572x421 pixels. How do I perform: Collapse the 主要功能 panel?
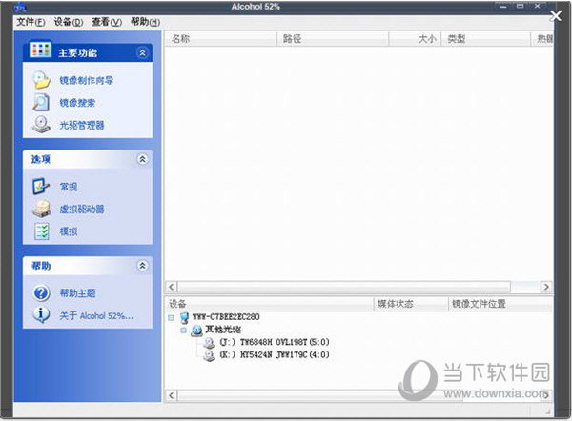(x=143, y=52)
